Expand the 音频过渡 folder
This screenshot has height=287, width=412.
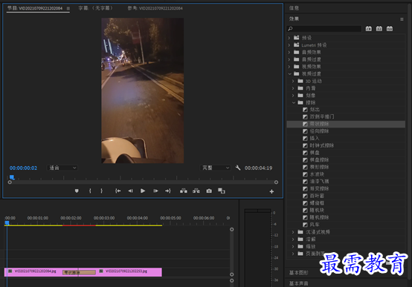289,59
